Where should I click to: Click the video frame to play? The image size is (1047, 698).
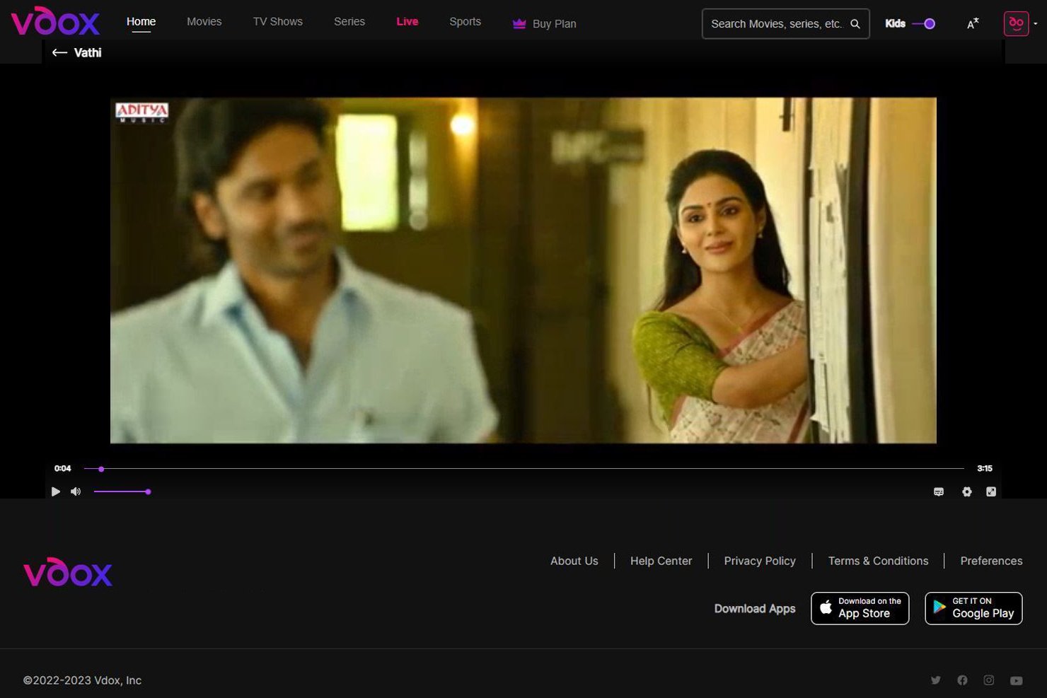click(x=523, y=270)
